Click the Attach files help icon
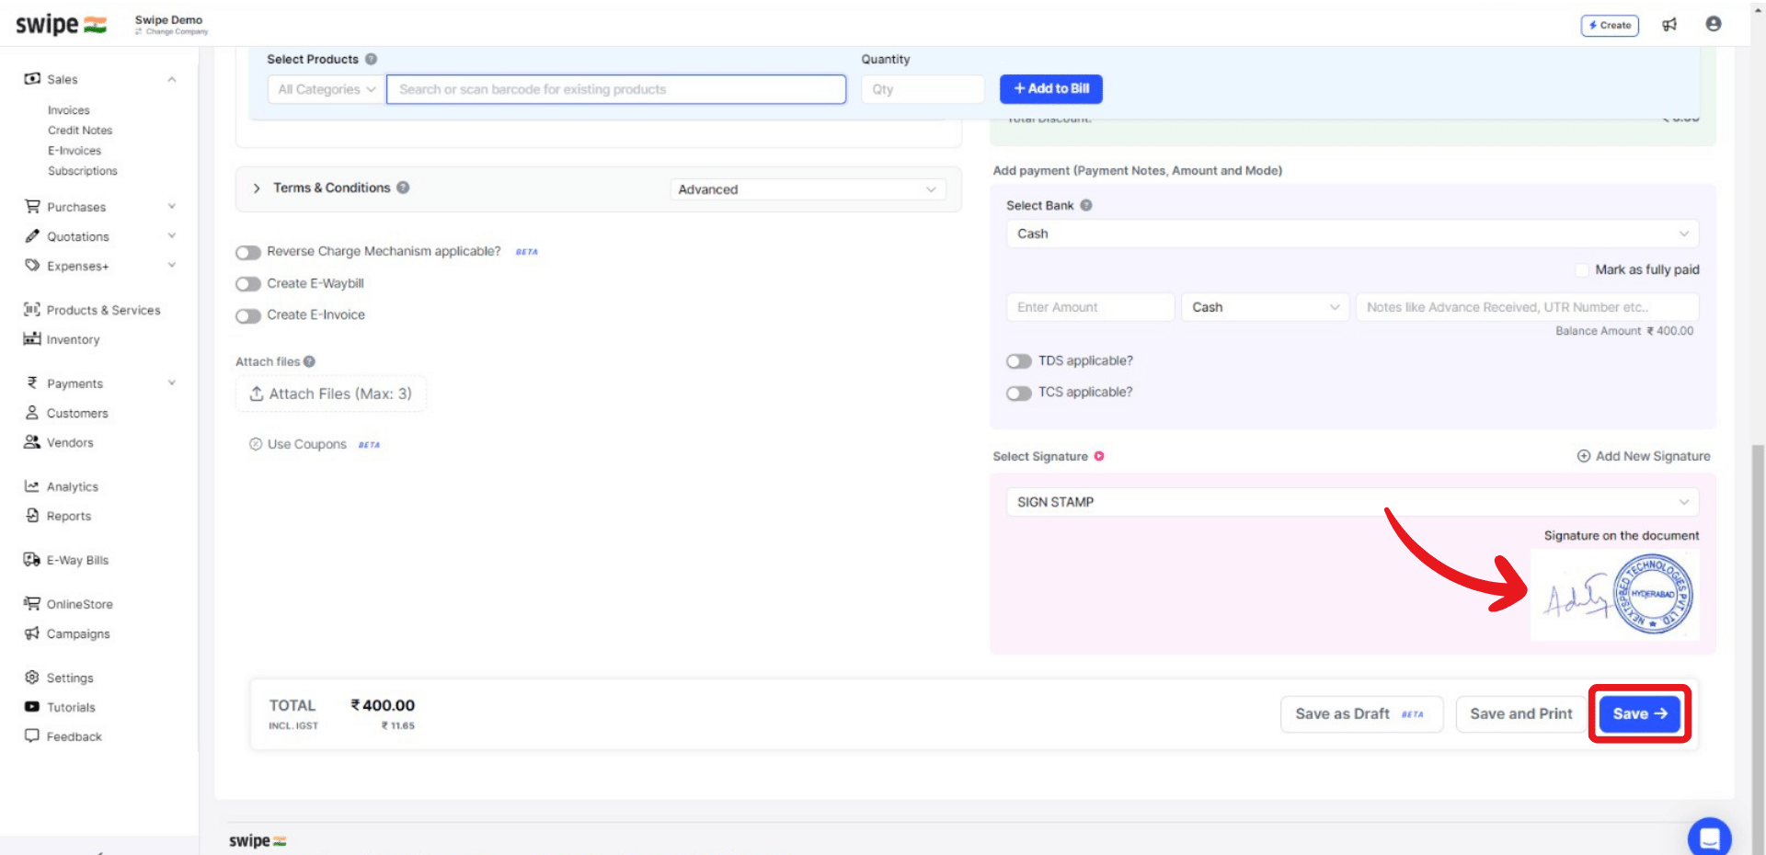This screenshot has height=855, width=1766. pos(309,361)
